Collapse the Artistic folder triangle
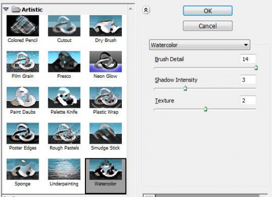The width and height of the screenshot is (272, 197). 6,9
